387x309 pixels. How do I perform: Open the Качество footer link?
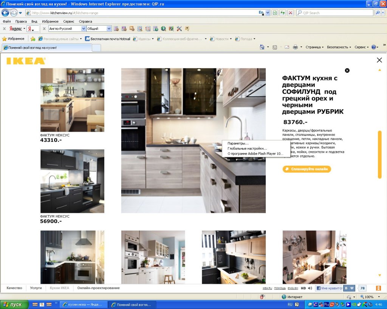point(14,288)
